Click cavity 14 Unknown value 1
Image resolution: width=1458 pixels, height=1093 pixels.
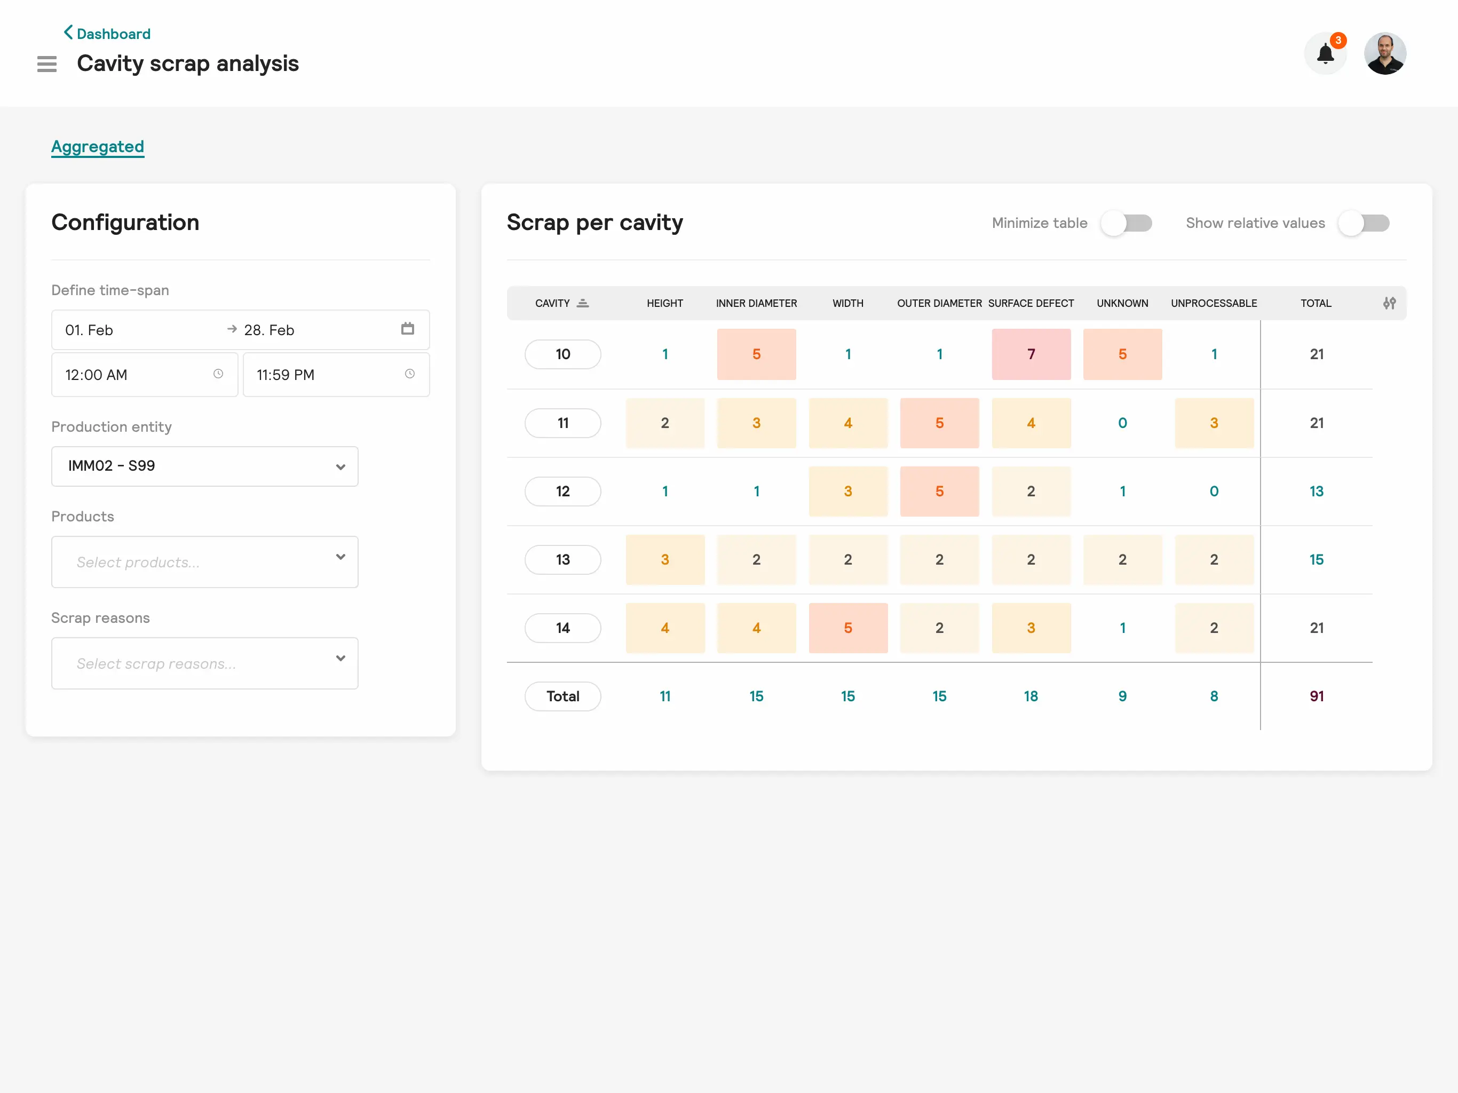pos(1122,628)
